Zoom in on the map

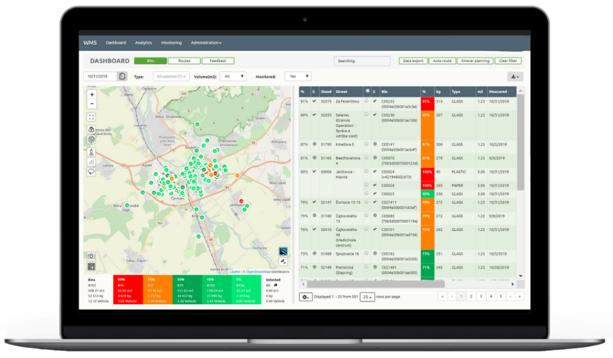[91, 94]
